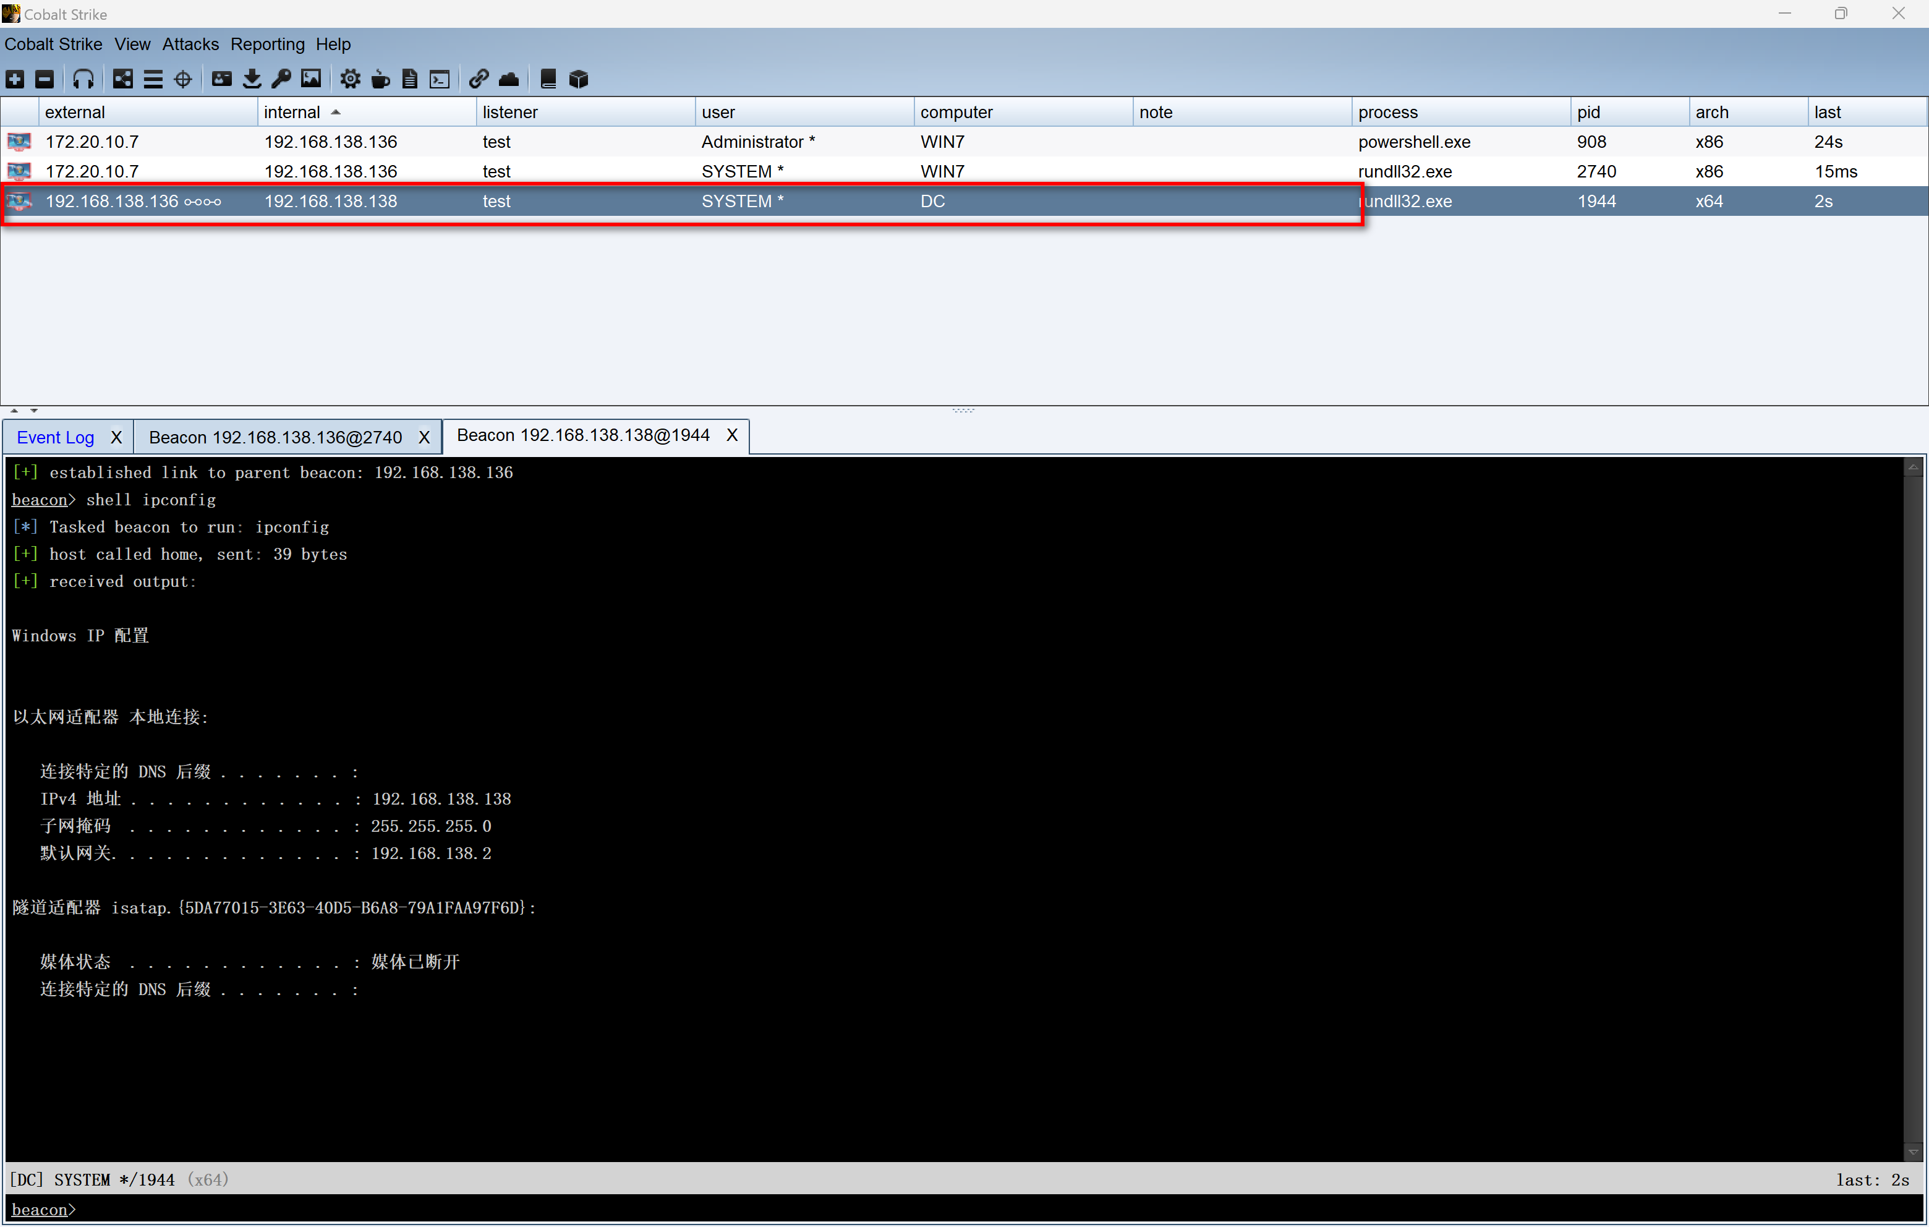The height and width of the screenshot is (1227, 1929).
Task: Open the Screenshots picture icon
Action: [x=311, y=79]
